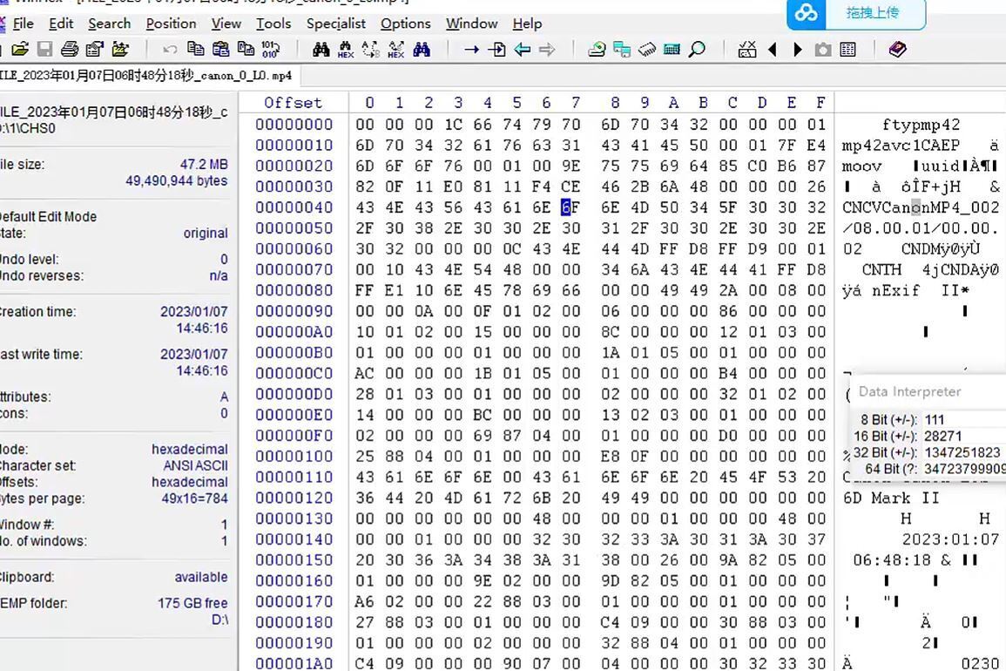1006x671 pixels.
Task: Click the blue Back arrow icon
Action: [x=523, y=49]
